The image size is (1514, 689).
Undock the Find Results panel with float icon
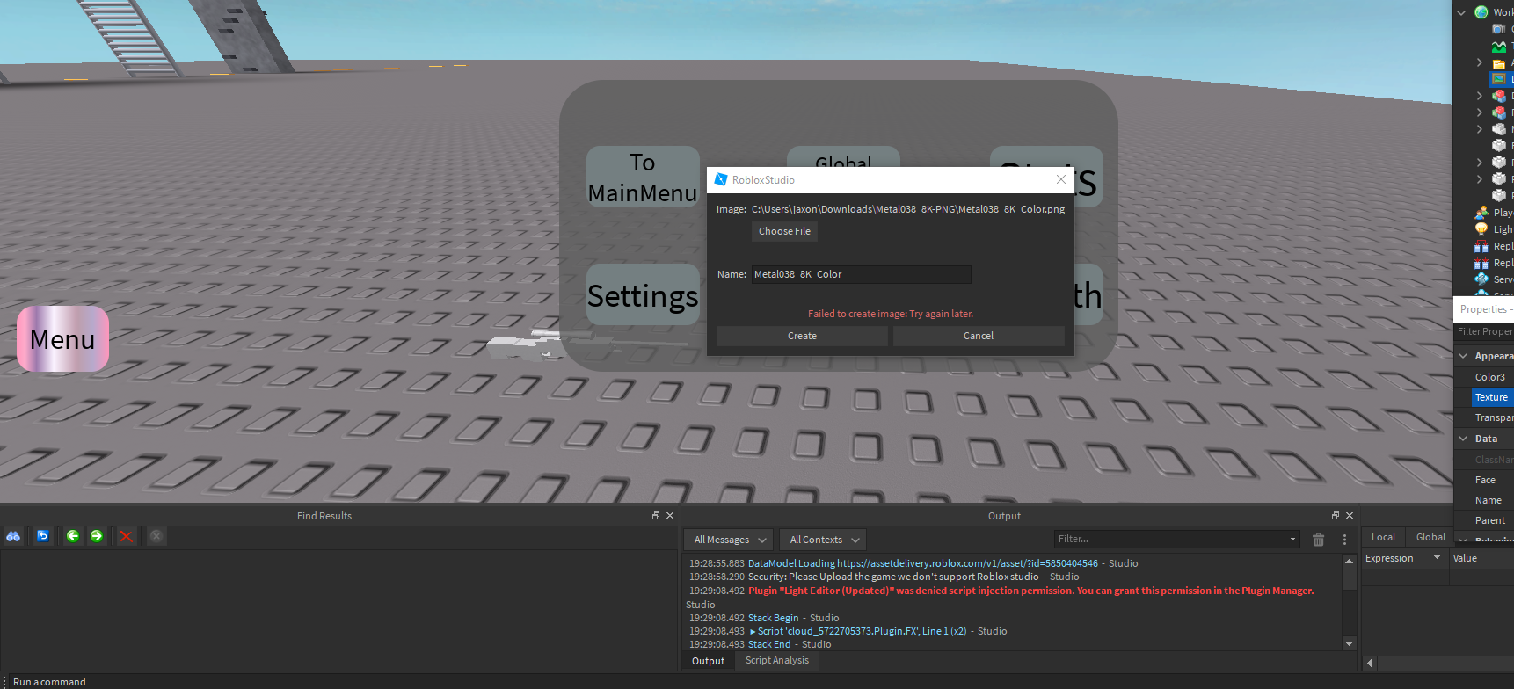[x=655, y=516]
